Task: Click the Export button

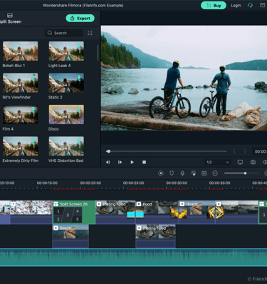Action: point(80,19)
